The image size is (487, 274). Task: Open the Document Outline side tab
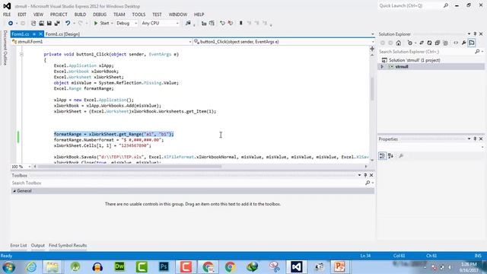click(5, 48)
